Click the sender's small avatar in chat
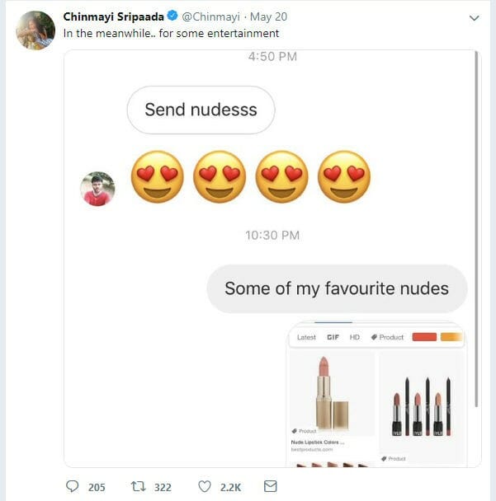 (x=97, y=189)
